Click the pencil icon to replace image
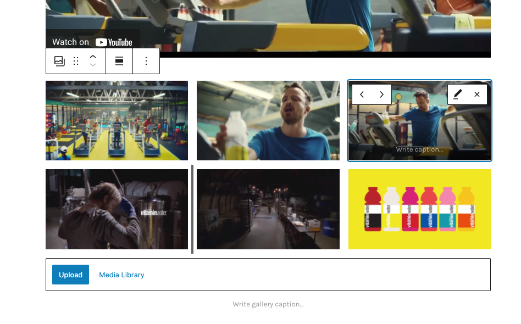This screenshot has width=521, height=324. coord(458,94)
